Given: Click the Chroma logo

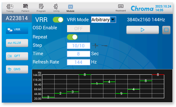Looking at the screenshot, I should point(142,8).
